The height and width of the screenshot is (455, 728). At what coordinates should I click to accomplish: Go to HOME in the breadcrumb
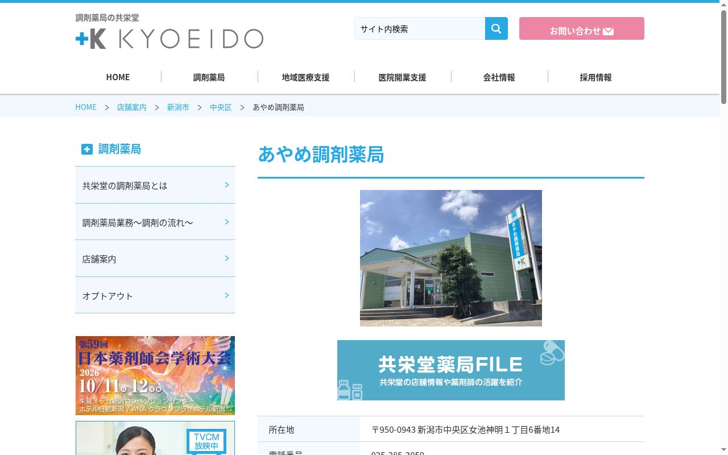click(86, 107)
